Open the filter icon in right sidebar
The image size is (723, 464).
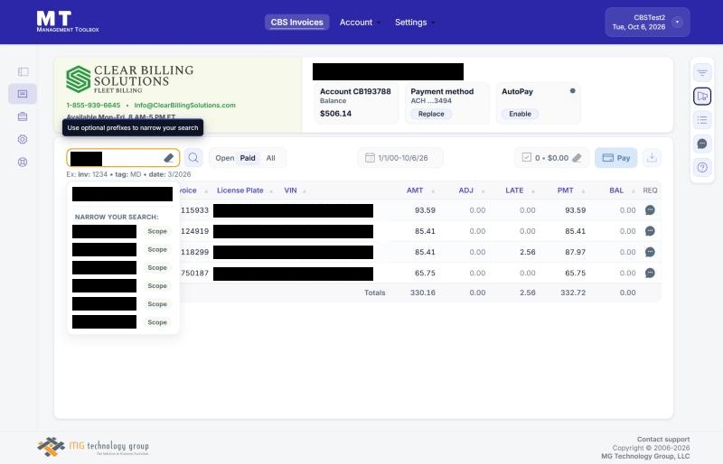point(702,73)
